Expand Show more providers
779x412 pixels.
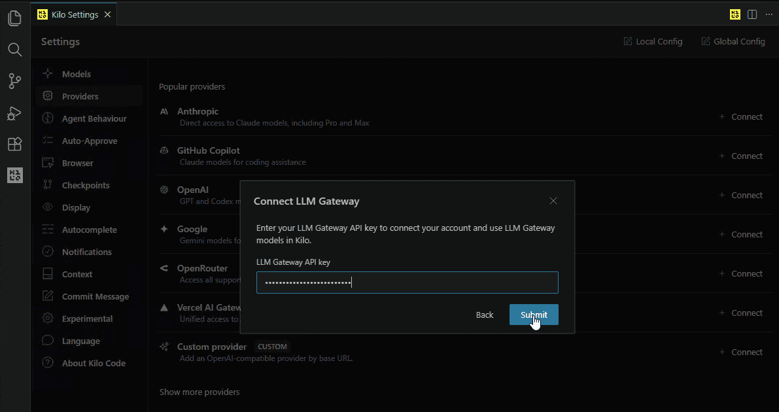tap(199, 392)
